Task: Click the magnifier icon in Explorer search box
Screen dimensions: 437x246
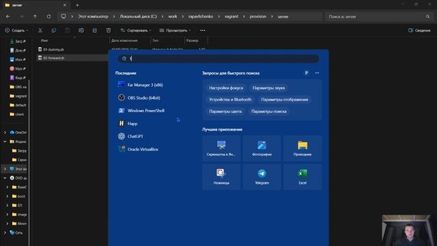Action: point(428,16)
